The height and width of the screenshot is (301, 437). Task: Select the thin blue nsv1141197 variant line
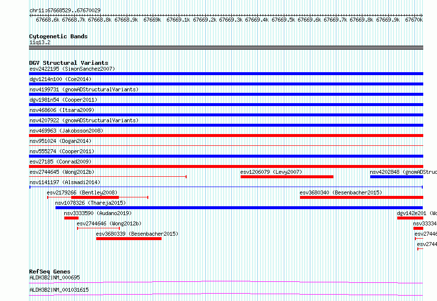[226, 187]
